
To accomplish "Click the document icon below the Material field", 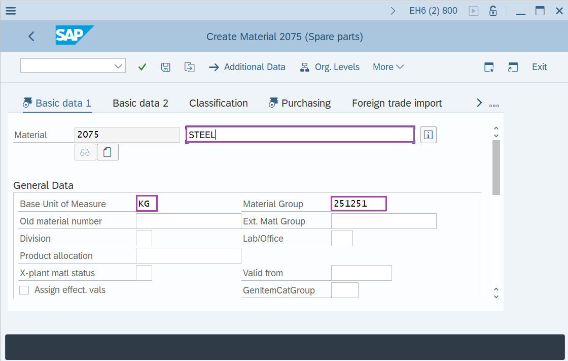I will (108, 152).
